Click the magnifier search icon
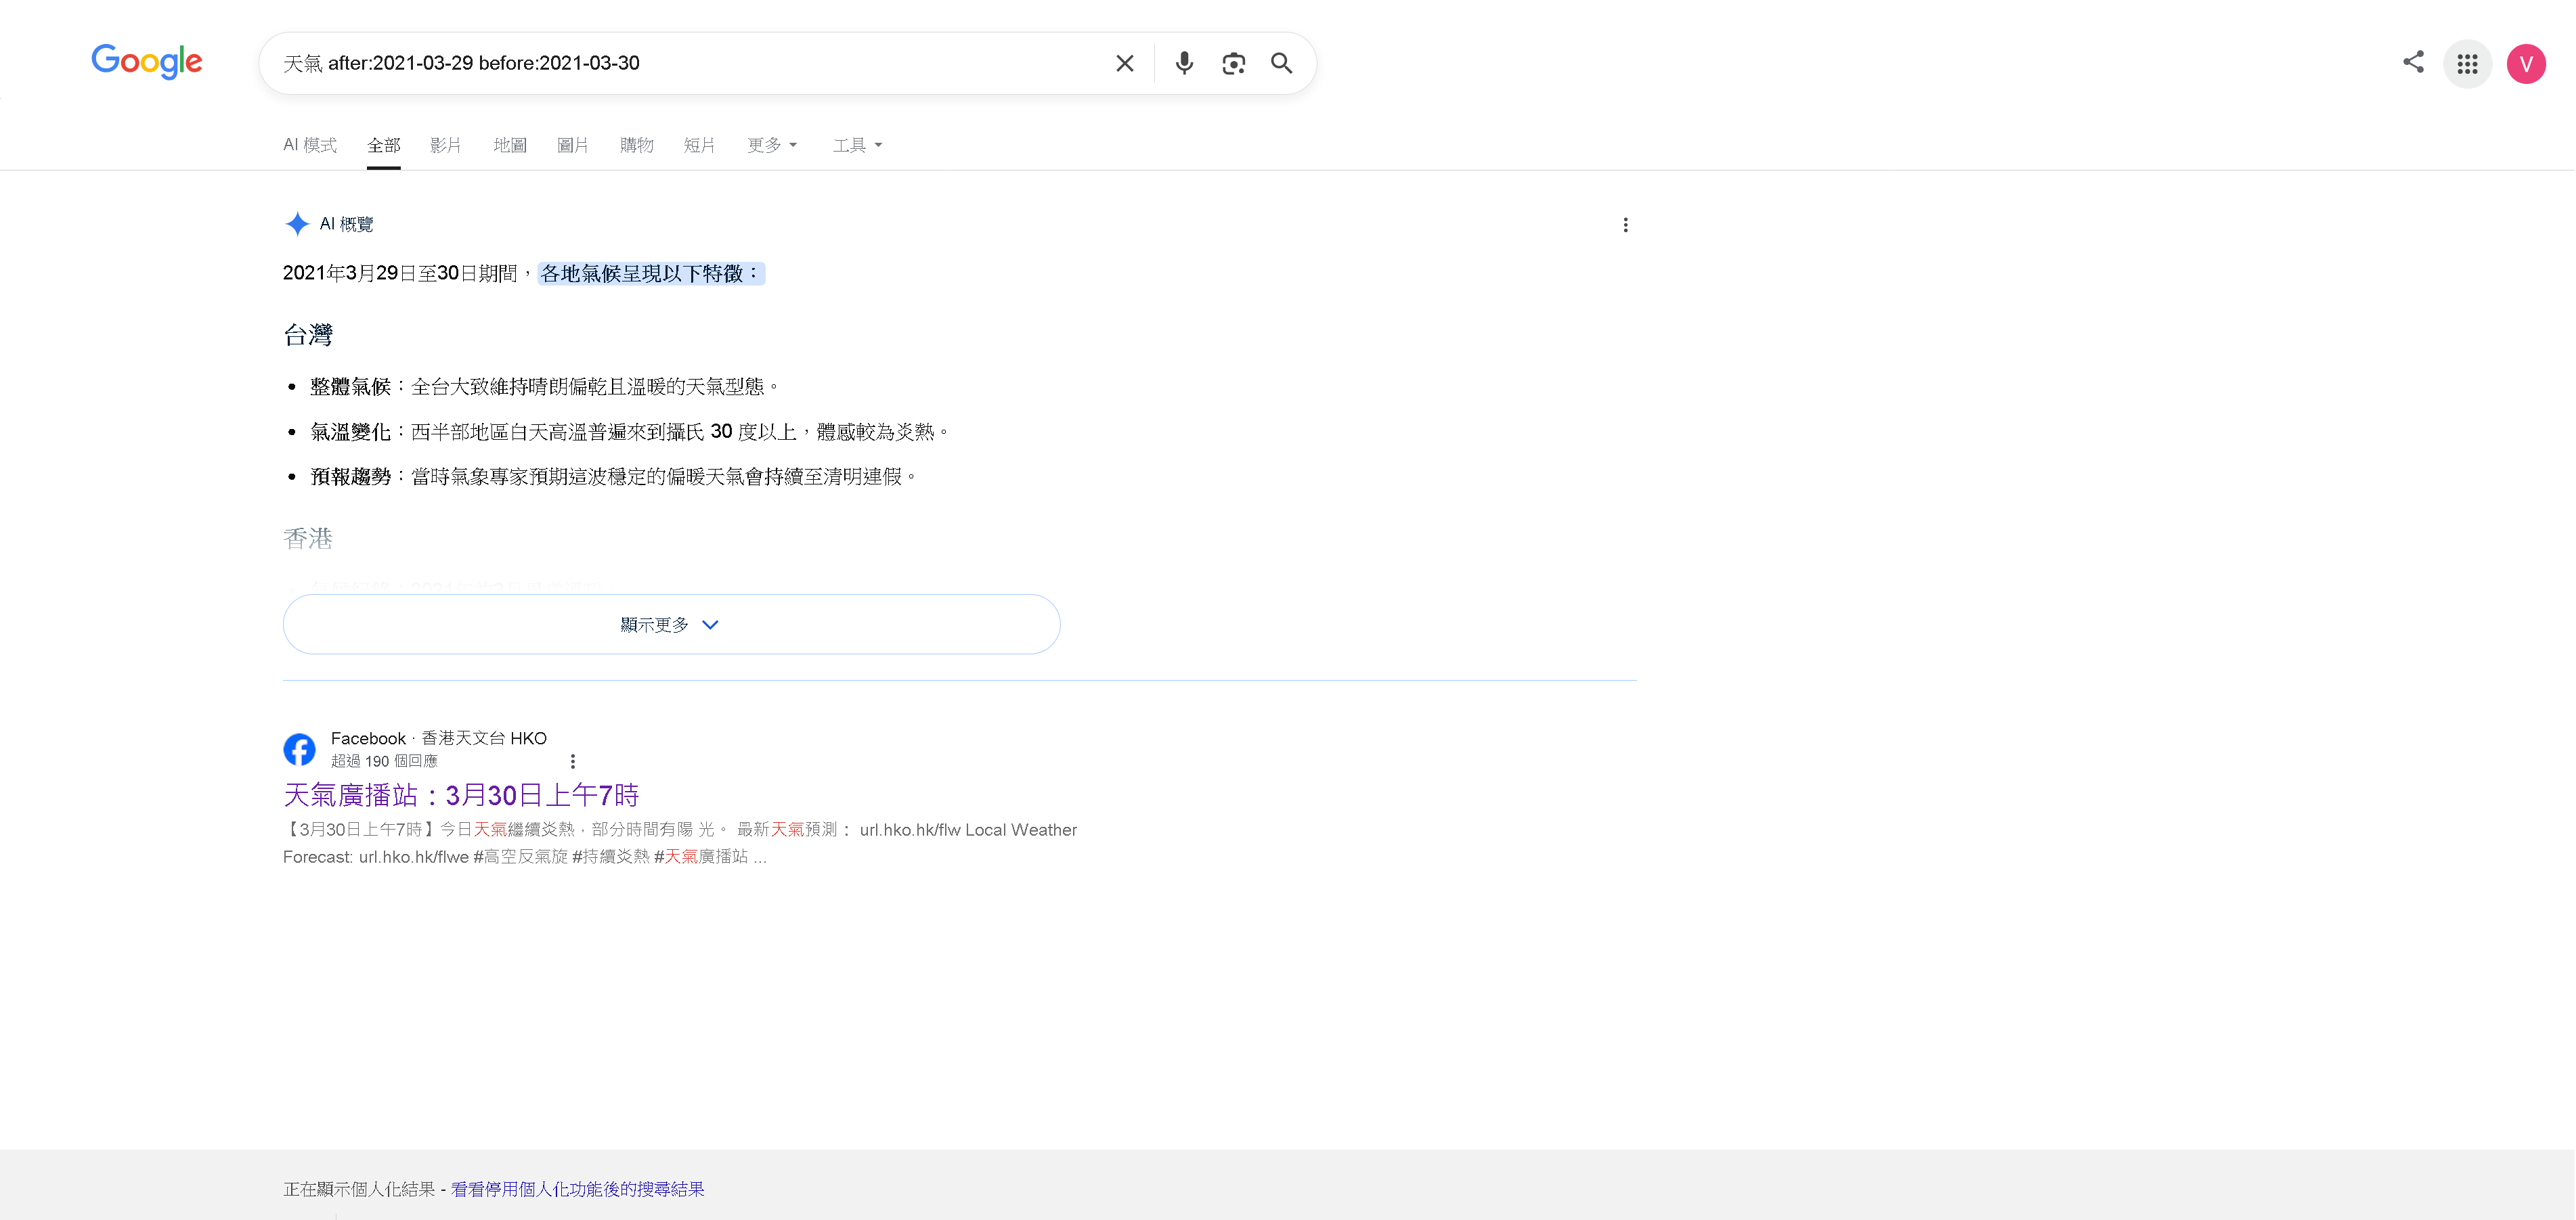Screen dimensions: 2576x1220 point(1282,63)
